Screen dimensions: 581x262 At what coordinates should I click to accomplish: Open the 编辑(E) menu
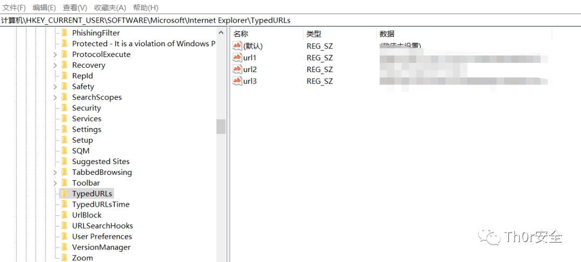44,8
